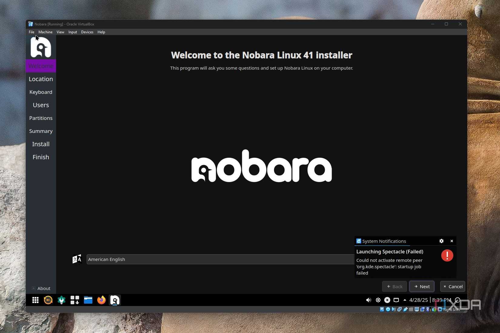500x333 pixels.
Task: Expand hidden system tray icons
Action: point(405,300)
